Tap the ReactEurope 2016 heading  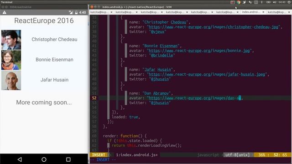(44, 20)
